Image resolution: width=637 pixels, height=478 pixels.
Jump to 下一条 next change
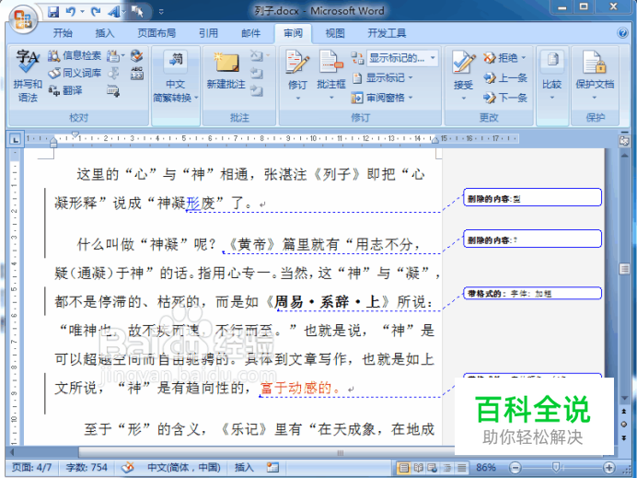505,98
